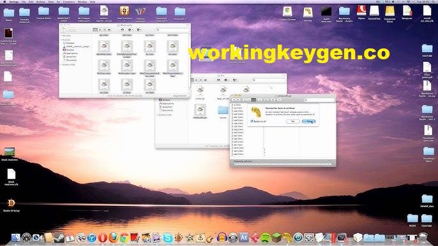This screenshot has height=246, width=438.
Task: Open the Quick Look eye in ModLoader window
Action: click(123, 29)
